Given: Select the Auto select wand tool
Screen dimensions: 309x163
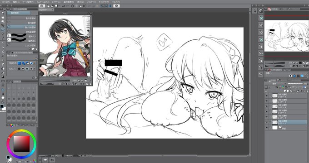Looking at the screenshot, I should [x=3, y=34].
